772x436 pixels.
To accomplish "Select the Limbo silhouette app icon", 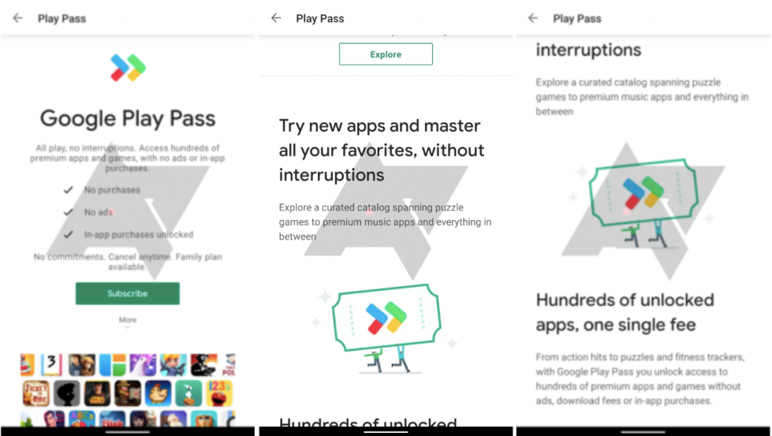I will (x=66, y=393).
